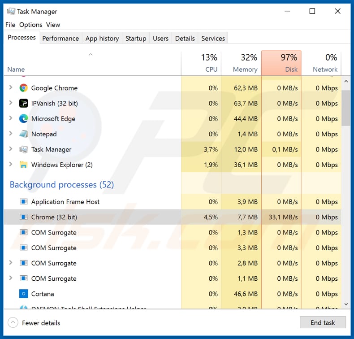This screenshot has width=354, height=339.
Task: Expand the Windows Explorer (2) group
Action: 11,165
